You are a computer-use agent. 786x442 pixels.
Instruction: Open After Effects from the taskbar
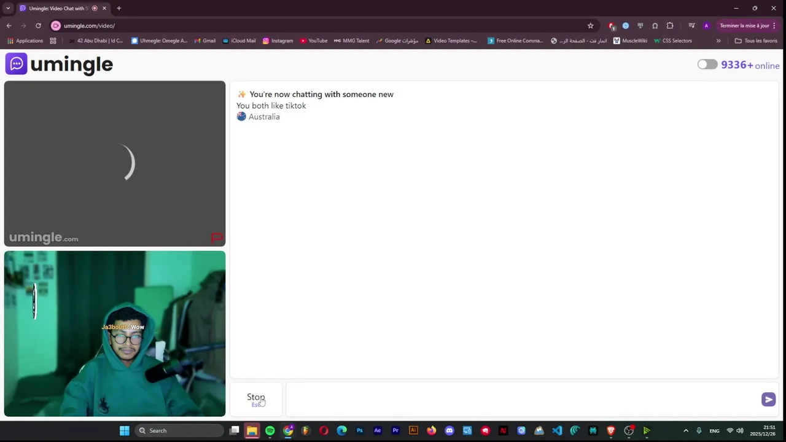pyautogui.click(x=378, y=430)
